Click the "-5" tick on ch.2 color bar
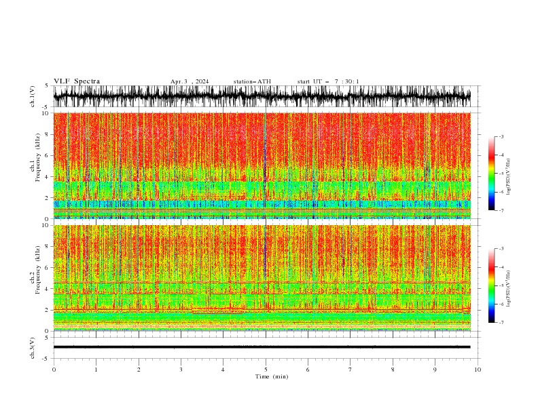Viewport: 538px width, 415px height. coord(501,285)
